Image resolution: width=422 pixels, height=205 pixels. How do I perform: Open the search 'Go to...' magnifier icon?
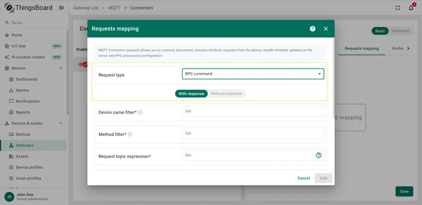pyautogui.click(x=7, y=23)
